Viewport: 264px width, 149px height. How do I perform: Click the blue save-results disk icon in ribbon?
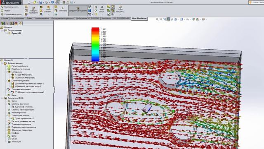[90, 11]
